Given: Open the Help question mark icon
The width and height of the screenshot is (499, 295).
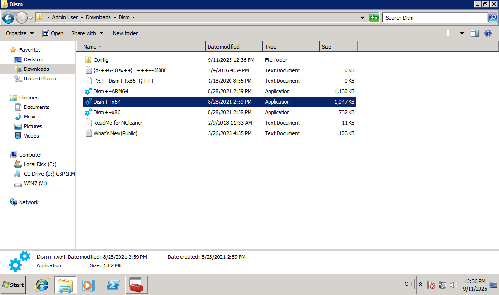Looking at the screenshot, I should pyautogui.click(x=488, y=33).
